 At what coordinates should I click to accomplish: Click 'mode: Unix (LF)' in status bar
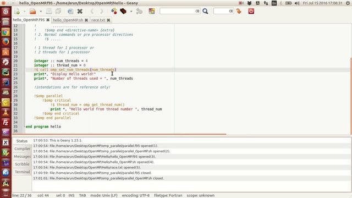104,195
